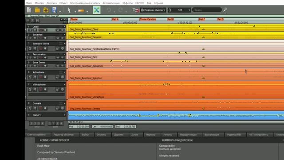Image resolution: width=284 pixels, height=160 pixels.
Task: Open the 1/16 quantize grid dropdown
Action: (x=179, y=10)
